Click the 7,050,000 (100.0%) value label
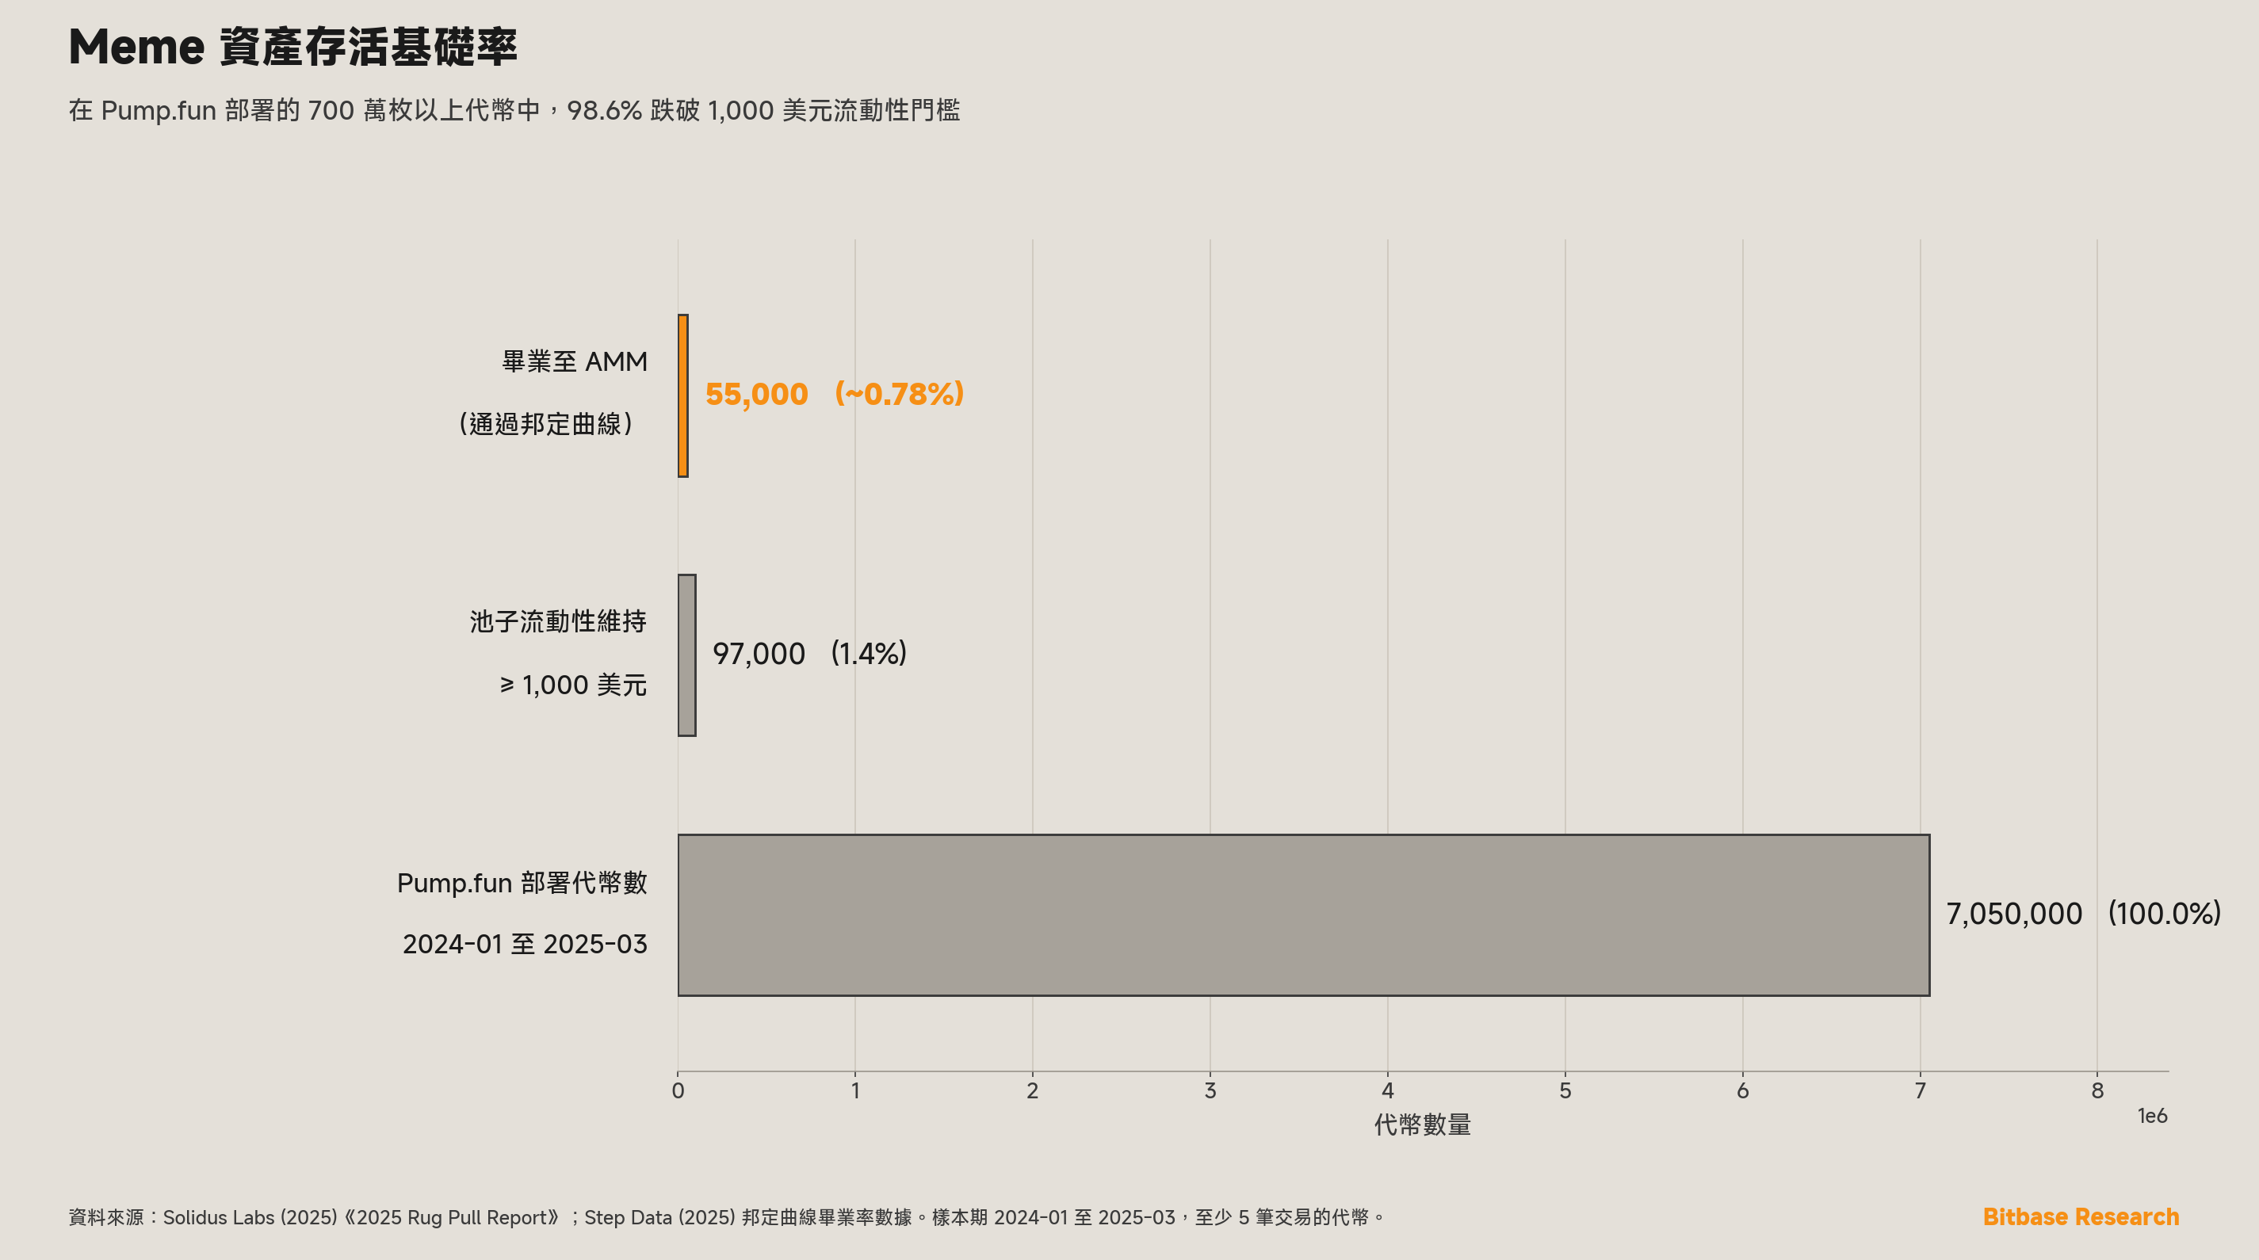2259x1260 pixels. (2084, 914)
